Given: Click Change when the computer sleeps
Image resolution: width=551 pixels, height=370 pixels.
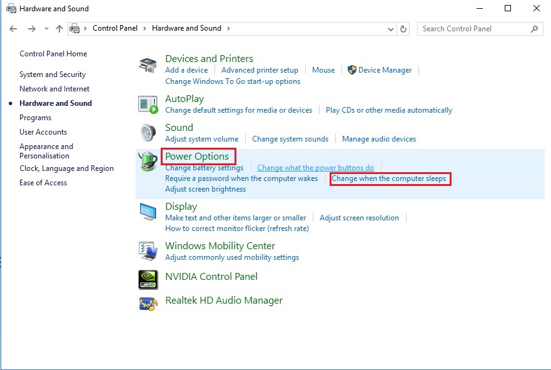Looking at the screenshot, I should [389, 178].
